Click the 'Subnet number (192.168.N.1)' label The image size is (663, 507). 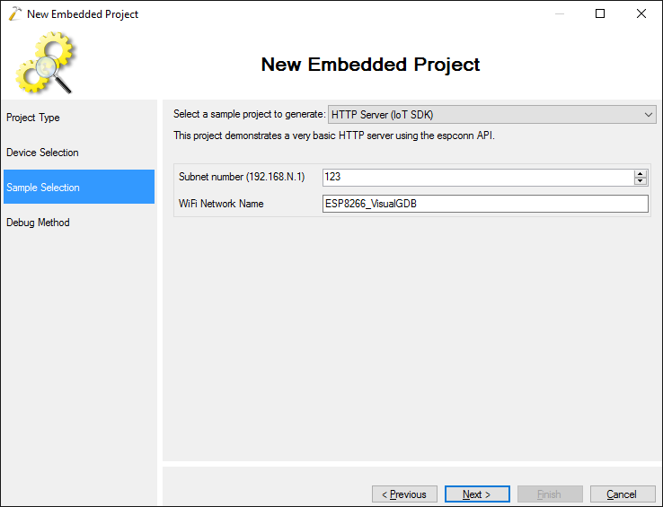point(242,177)
